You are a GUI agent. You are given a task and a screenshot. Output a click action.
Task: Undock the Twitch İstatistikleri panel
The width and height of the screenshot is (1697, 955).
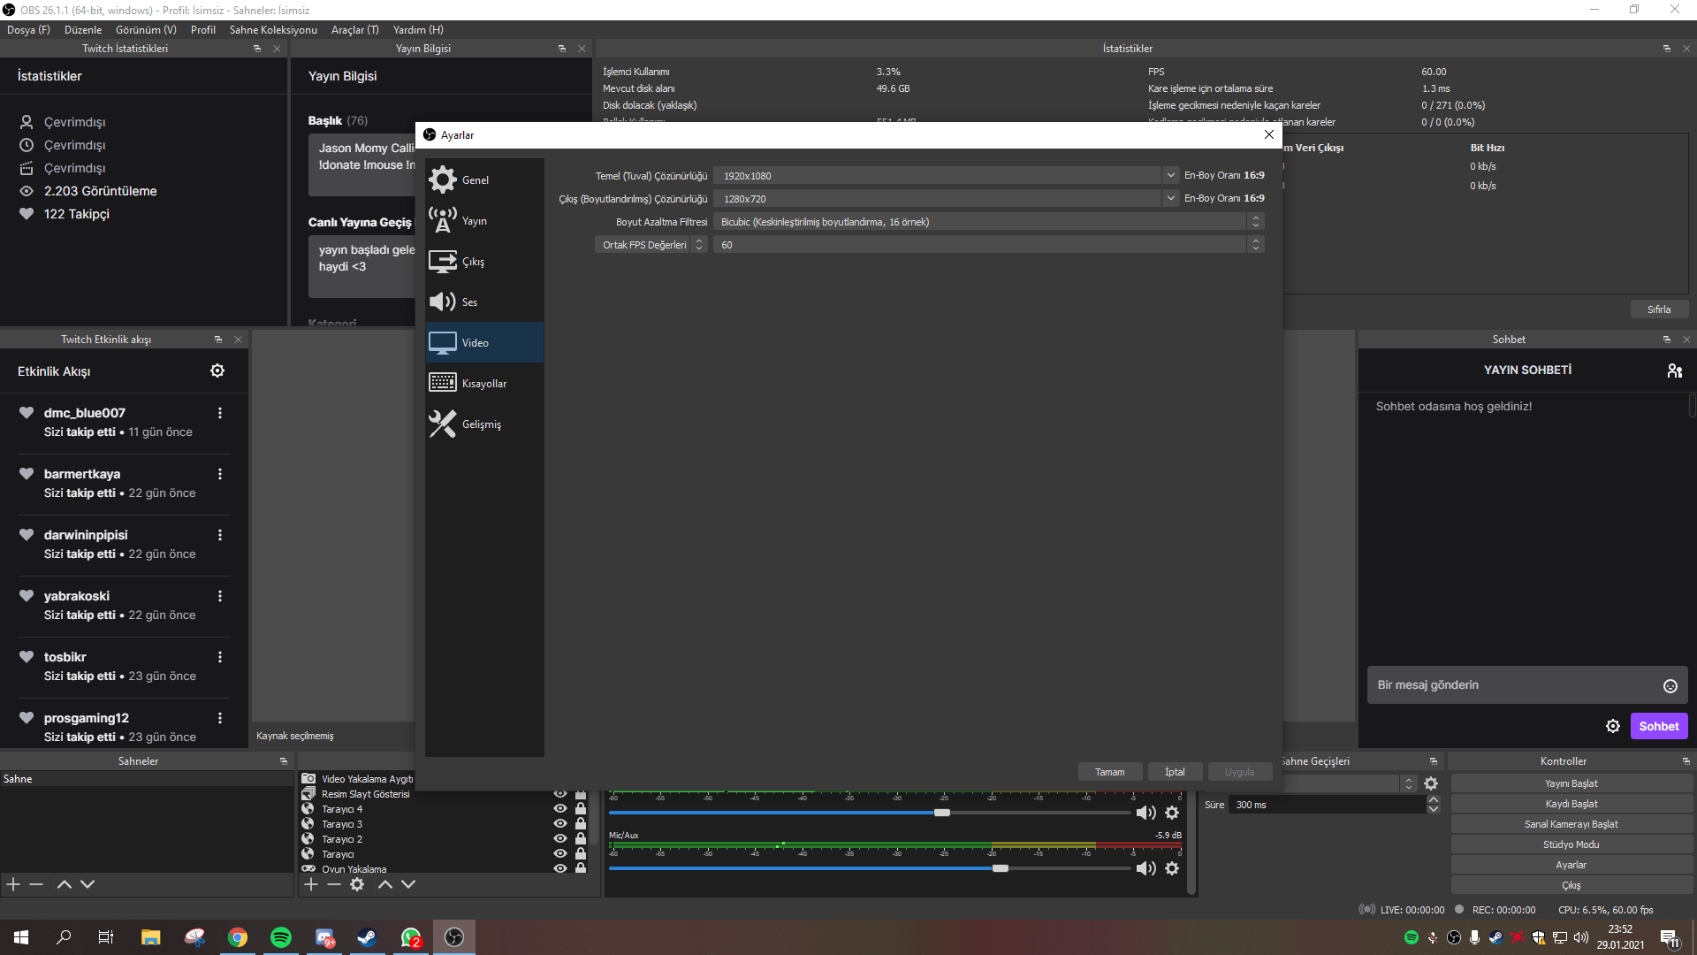tap(257, 49)
